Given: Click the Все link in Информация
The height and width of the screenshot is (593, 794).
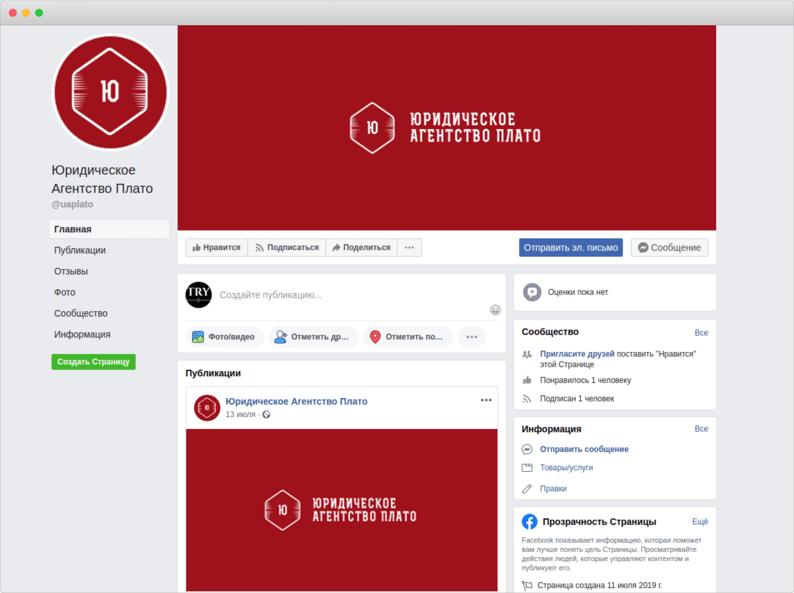Looking at the screenshot, I should coord(701,429).
